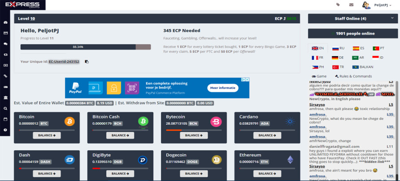The image size is (400, 181).
Task: Click danielffragata@gmail.com chat username
Action: [335, 147]
